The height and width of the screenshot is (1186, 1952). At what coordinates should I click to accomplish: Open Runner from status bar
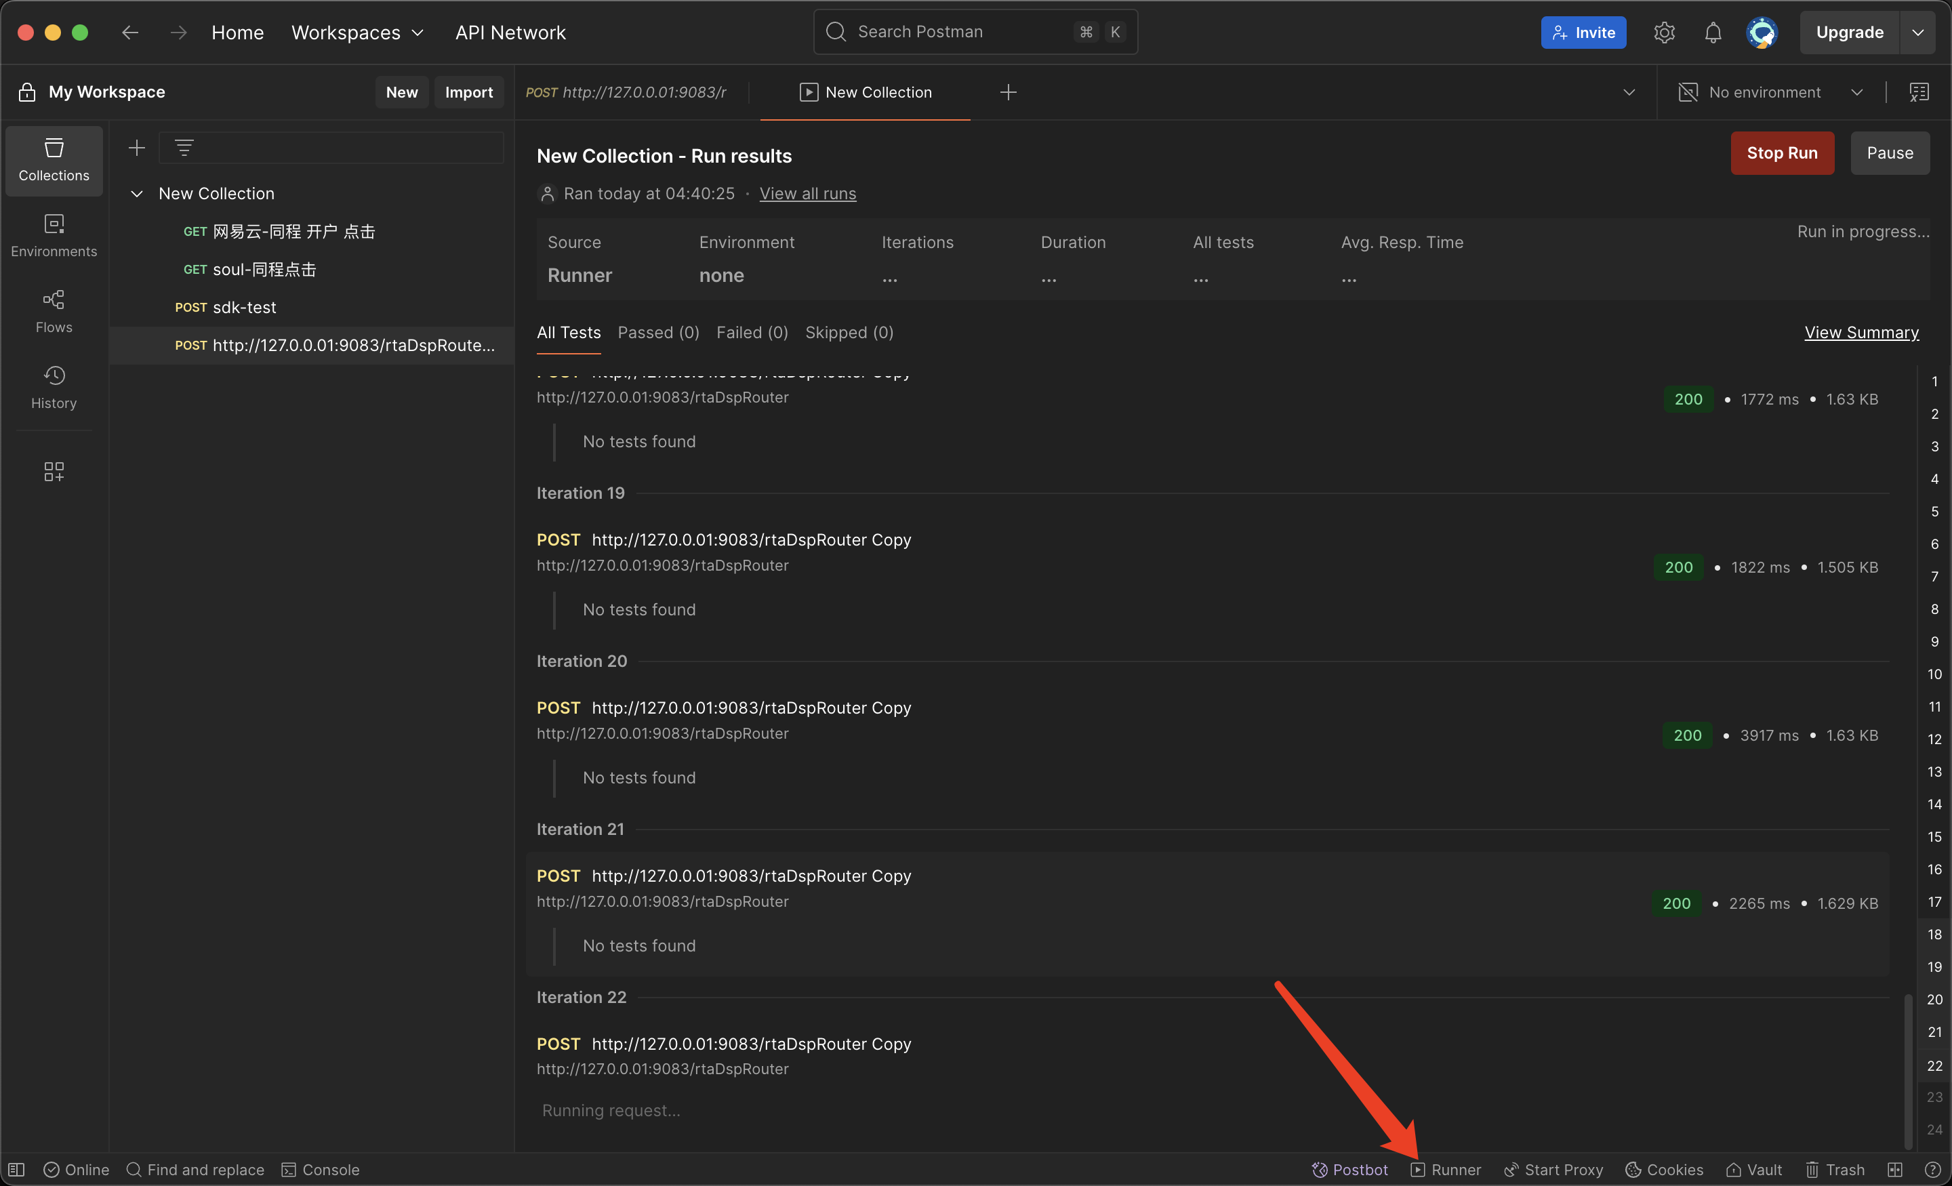1446,1169
